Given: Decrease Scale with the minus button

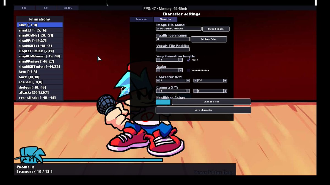Looking at the screenshot, I should coord(158,70).
